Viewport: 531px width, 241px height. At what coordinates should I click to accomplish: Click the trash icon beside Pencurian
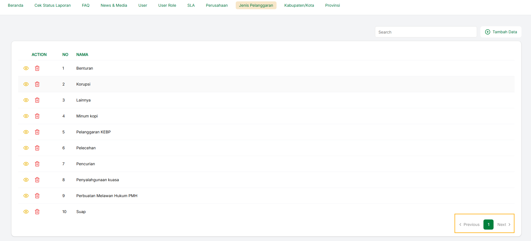37,164
